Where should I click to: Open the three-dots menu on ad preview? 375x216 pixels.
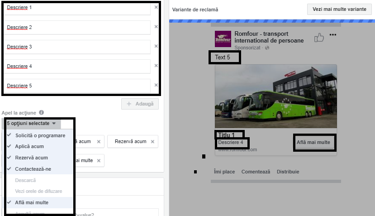pos(333,35)
